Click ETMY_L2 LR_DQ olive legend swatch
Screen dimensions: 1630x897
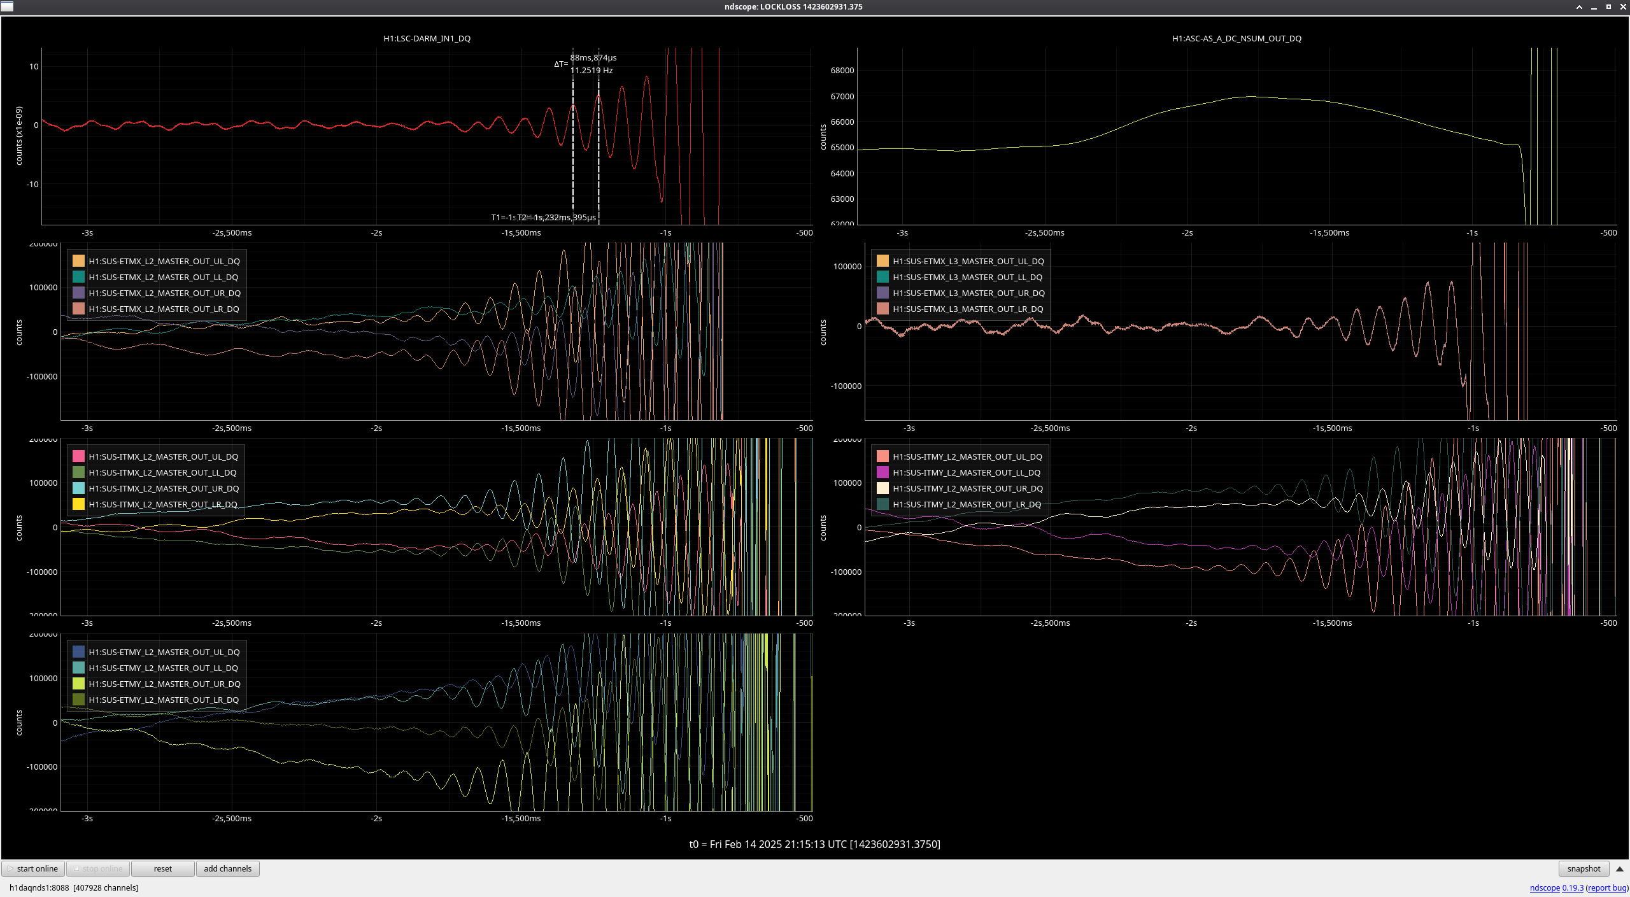(78, 700)
